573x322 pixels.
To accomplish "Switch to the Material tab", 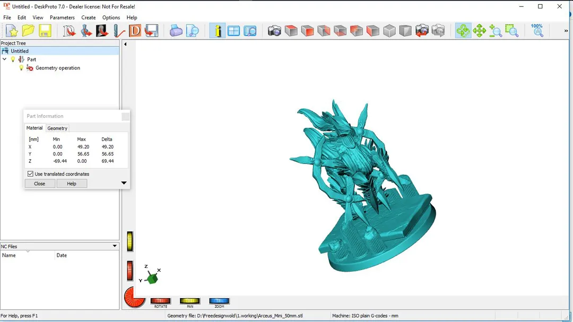I will pos(34,128).
